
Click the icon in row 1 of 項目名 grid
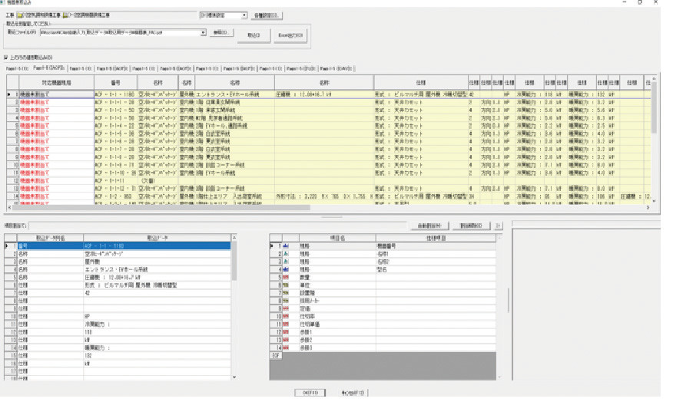click(286, 246)
